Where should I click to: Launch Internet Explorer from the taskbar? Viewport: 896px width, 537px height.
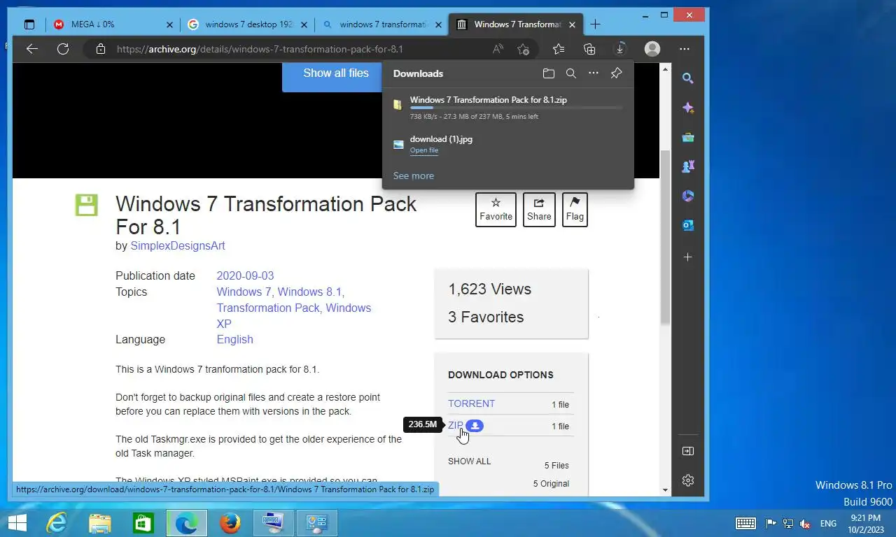[56, 522]
